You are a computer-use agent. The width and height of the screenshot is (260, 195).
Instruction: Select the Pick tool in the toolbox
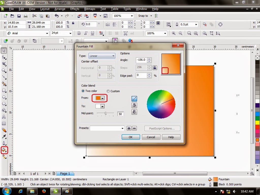4,51
